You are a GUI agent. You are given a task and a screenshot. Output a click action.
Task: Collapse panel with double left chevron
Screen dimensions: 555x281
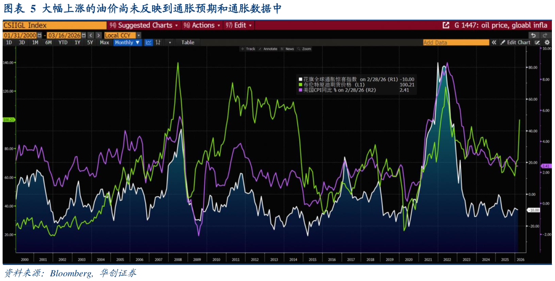(x=494, y=43)
